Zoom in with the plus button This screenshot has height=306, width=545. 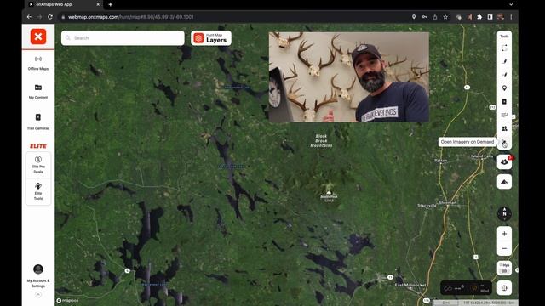coord(504,234)
